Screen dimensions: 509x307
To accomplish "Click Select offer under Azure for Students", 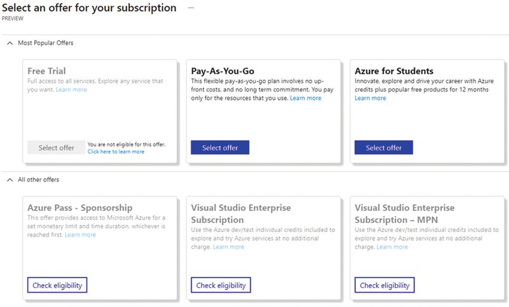I will (384, 148).
